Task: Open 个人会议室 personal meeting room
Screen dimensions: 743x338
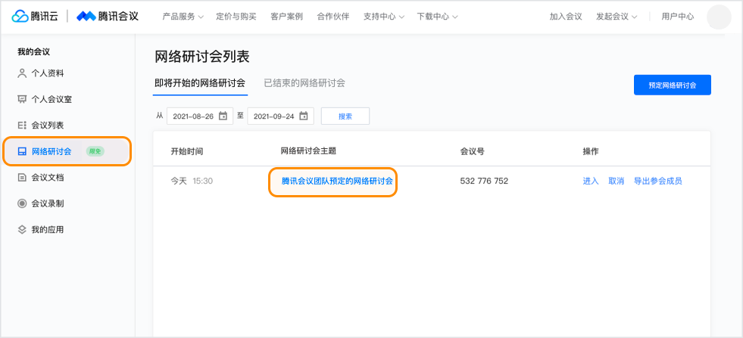Action: click(x=51, y=99)
